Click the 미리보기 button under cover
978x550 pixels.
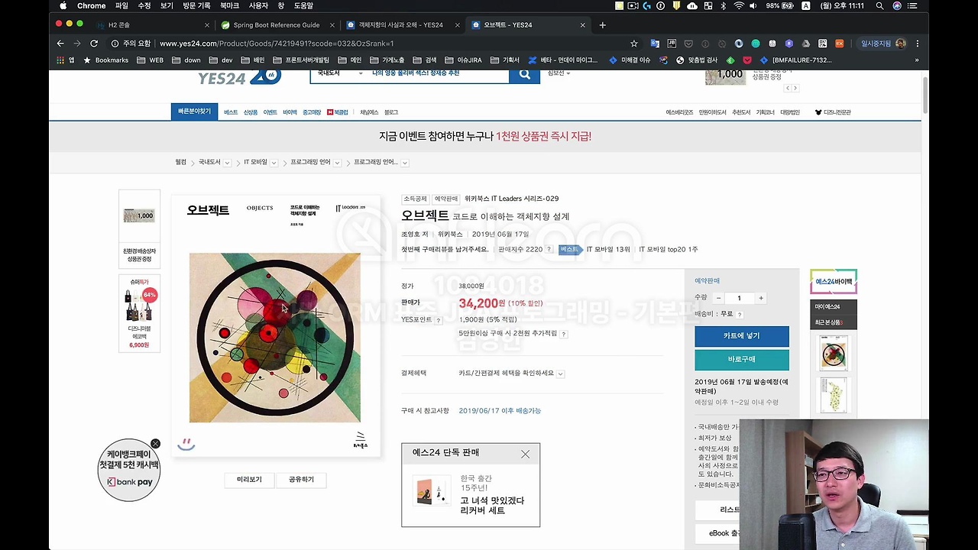(x=249, y=480)
